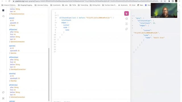Viewport: 182px width, 102px height.
Task: Click the prettify query icon
Action: 126,19
